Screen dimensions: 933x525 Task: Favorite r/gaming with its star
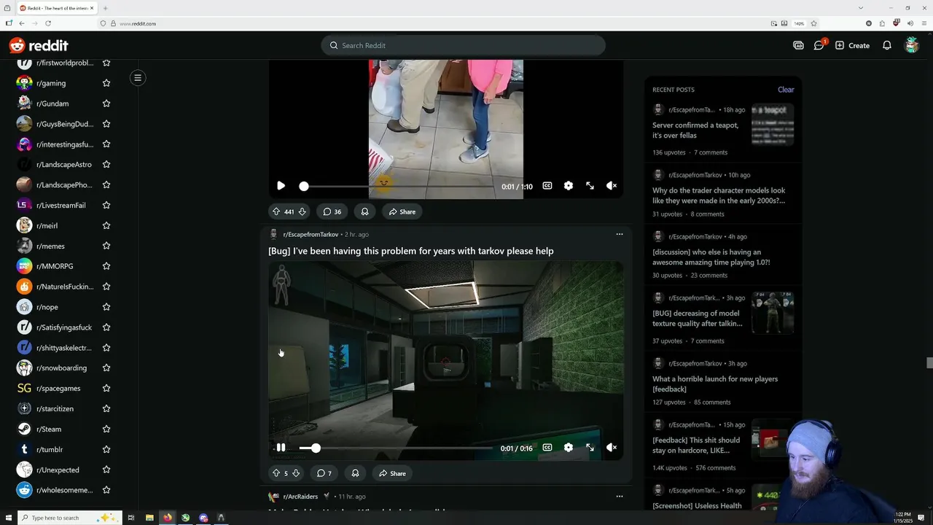[x=106, y=83]
